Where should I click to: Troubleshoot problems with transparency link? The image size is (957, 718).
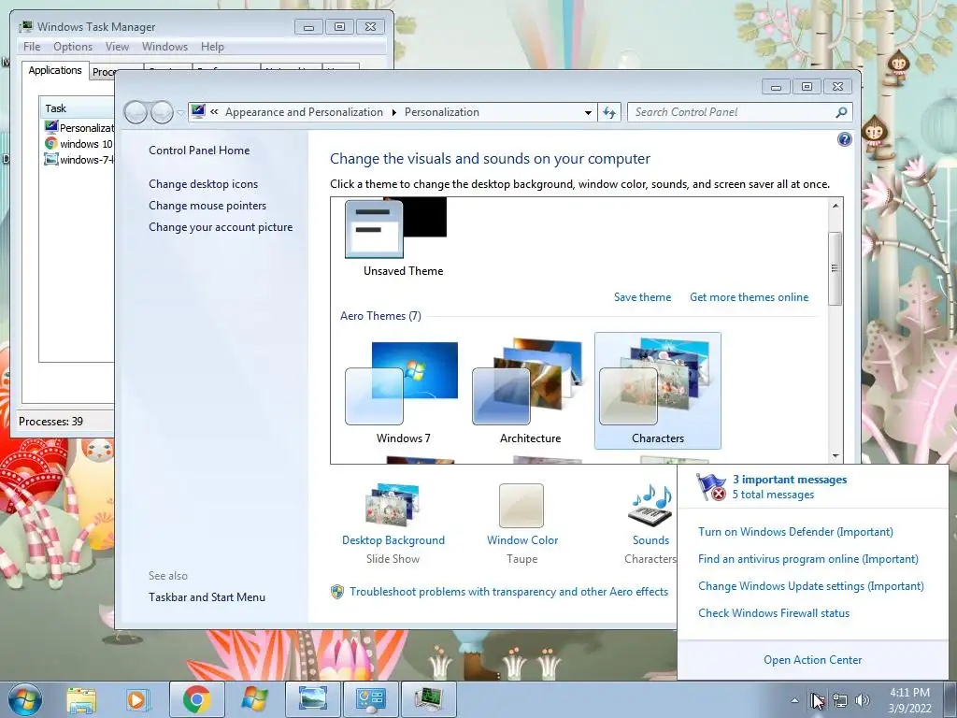(x=508, y=592)
